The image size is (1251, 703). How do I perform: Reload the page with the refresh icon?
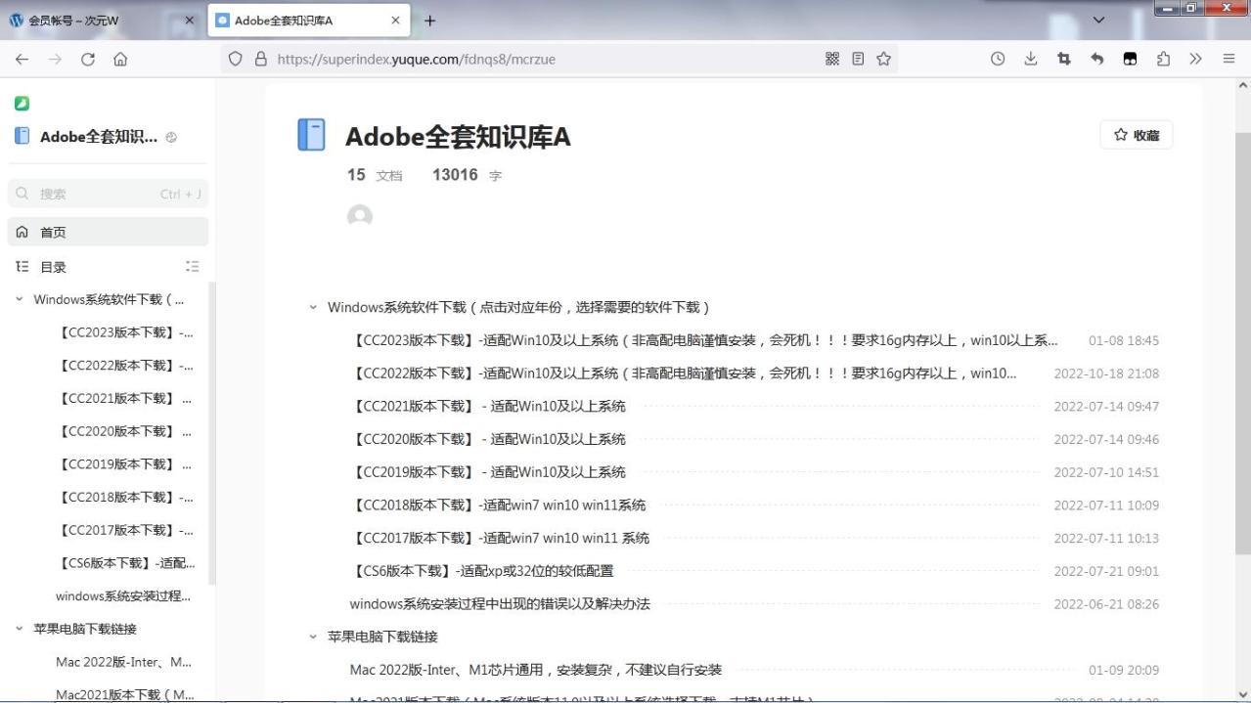[87, 59]
